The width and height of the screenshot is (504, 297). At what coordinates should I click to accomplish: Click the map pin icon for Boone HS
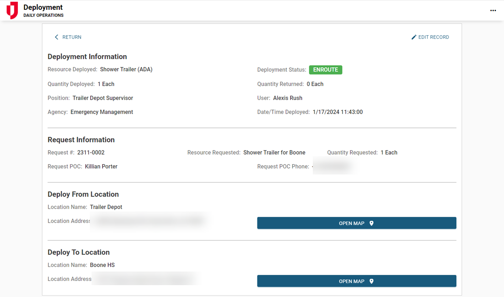click(x=372, y=281)
